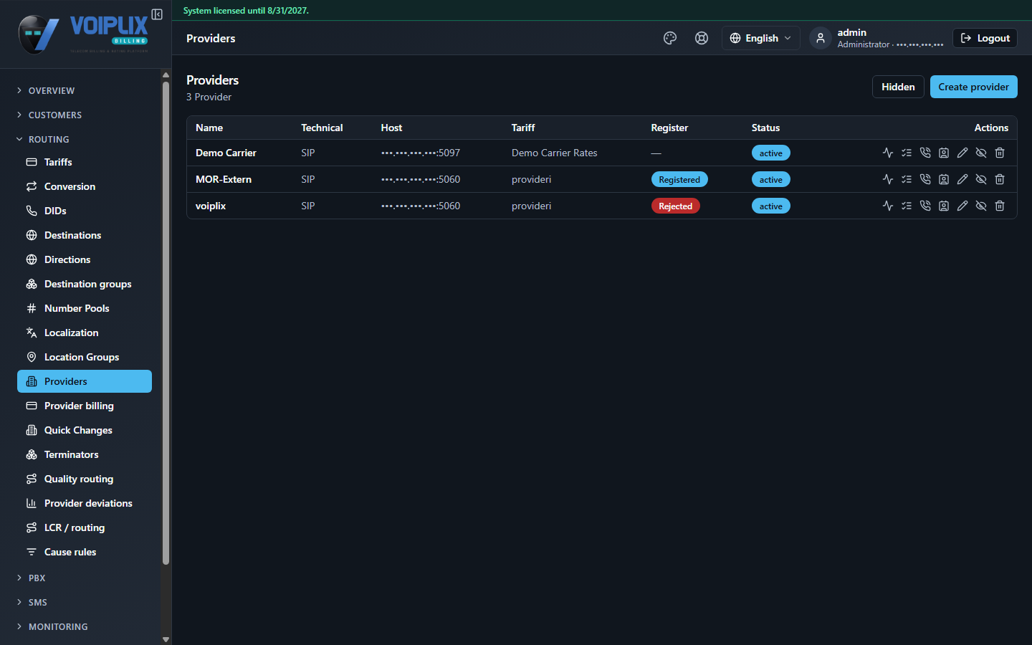Screen dimensions: 1032x645
Task: Click the Registered badge for MOR-Extern
Action: pos(679,179)
